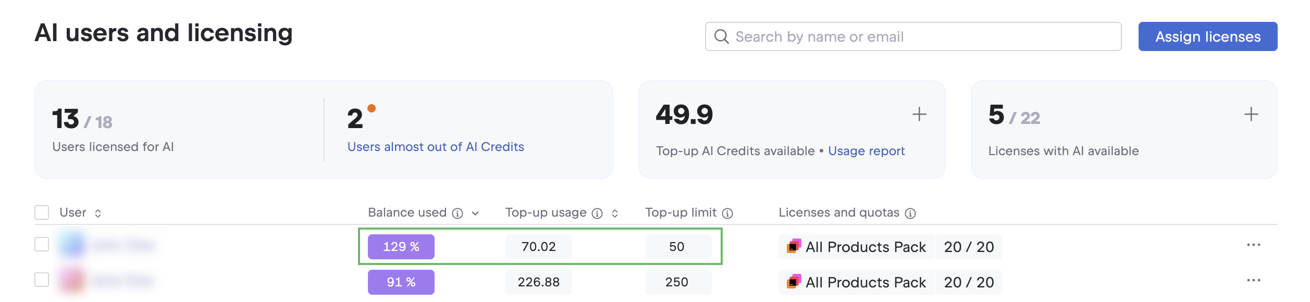Sort by User column arrows

tap(98, 213)
